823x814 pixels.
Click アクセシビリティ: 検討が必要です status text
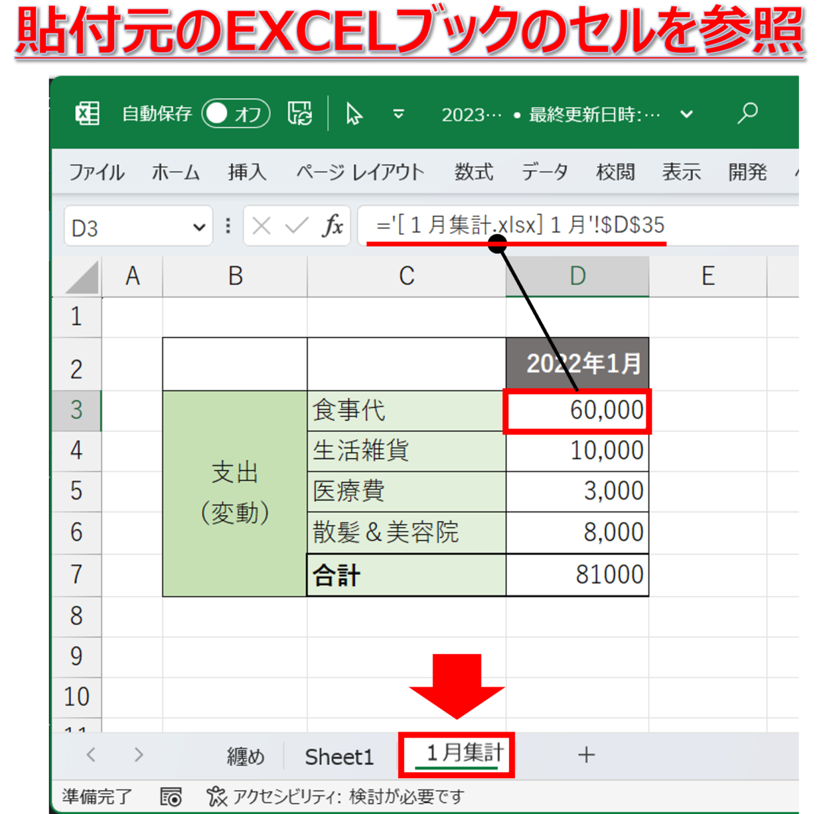(x=348, y=796)
